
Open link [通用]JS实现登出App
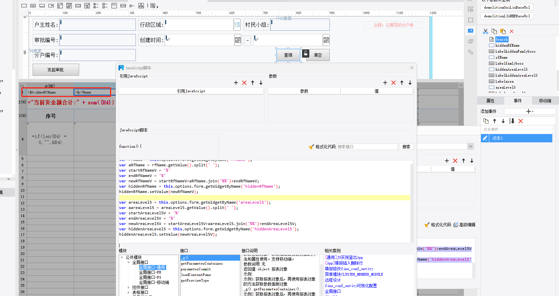344,257
